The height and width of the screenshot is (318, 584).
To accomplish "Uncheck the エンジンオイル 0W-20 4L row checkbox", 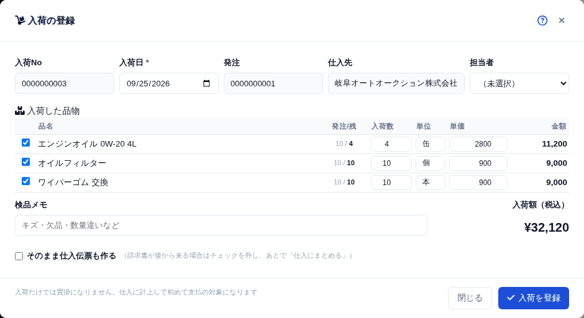I will pyautogui.click(x=25, y=143).
